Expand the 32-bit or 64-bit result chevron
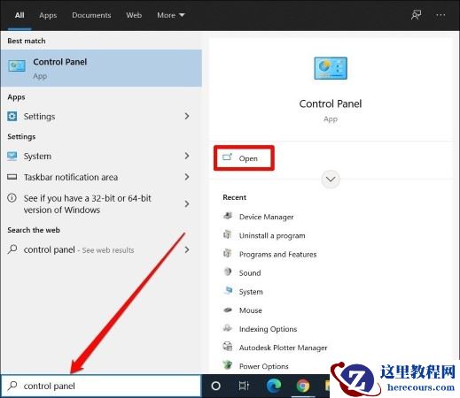Screen dimensions: 460x398 187,203
